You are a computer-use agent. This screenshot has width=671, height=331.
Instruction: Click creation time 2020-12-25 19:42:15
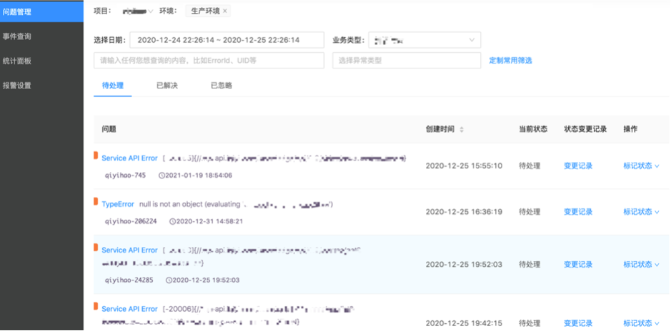(x=464, y=323)
